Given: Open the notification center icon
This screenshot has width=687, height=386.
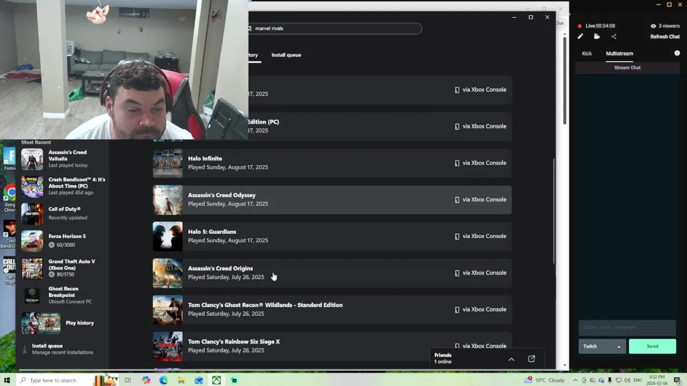Looking at the screenshot, I should [x=677, y=380].
